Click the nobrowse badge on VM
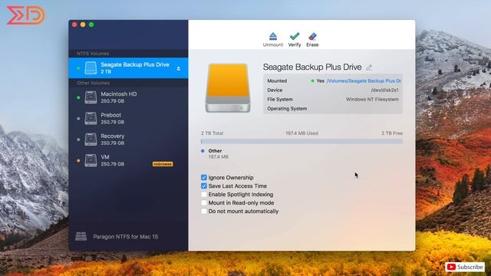The height and width of the screenshot is (276, 491). click(x=163, y=164)
